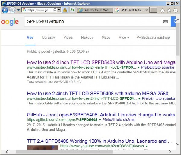Open GitHub JoaoLopesF/SPFD5408 result link
The height and width of the screenshot is (155, 181).
pos(101,115)
